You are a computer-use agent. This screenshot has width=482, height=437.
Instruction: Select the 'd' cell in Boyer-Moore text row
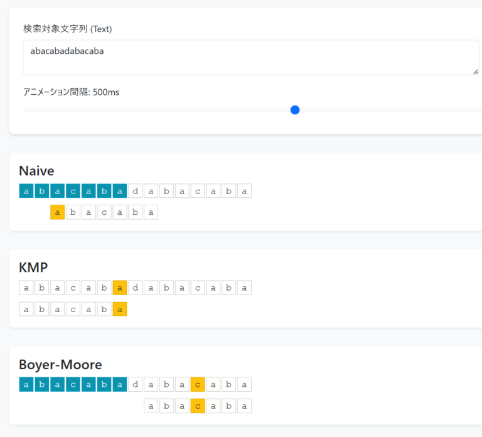pyautogui.click(x=136, y=384)
